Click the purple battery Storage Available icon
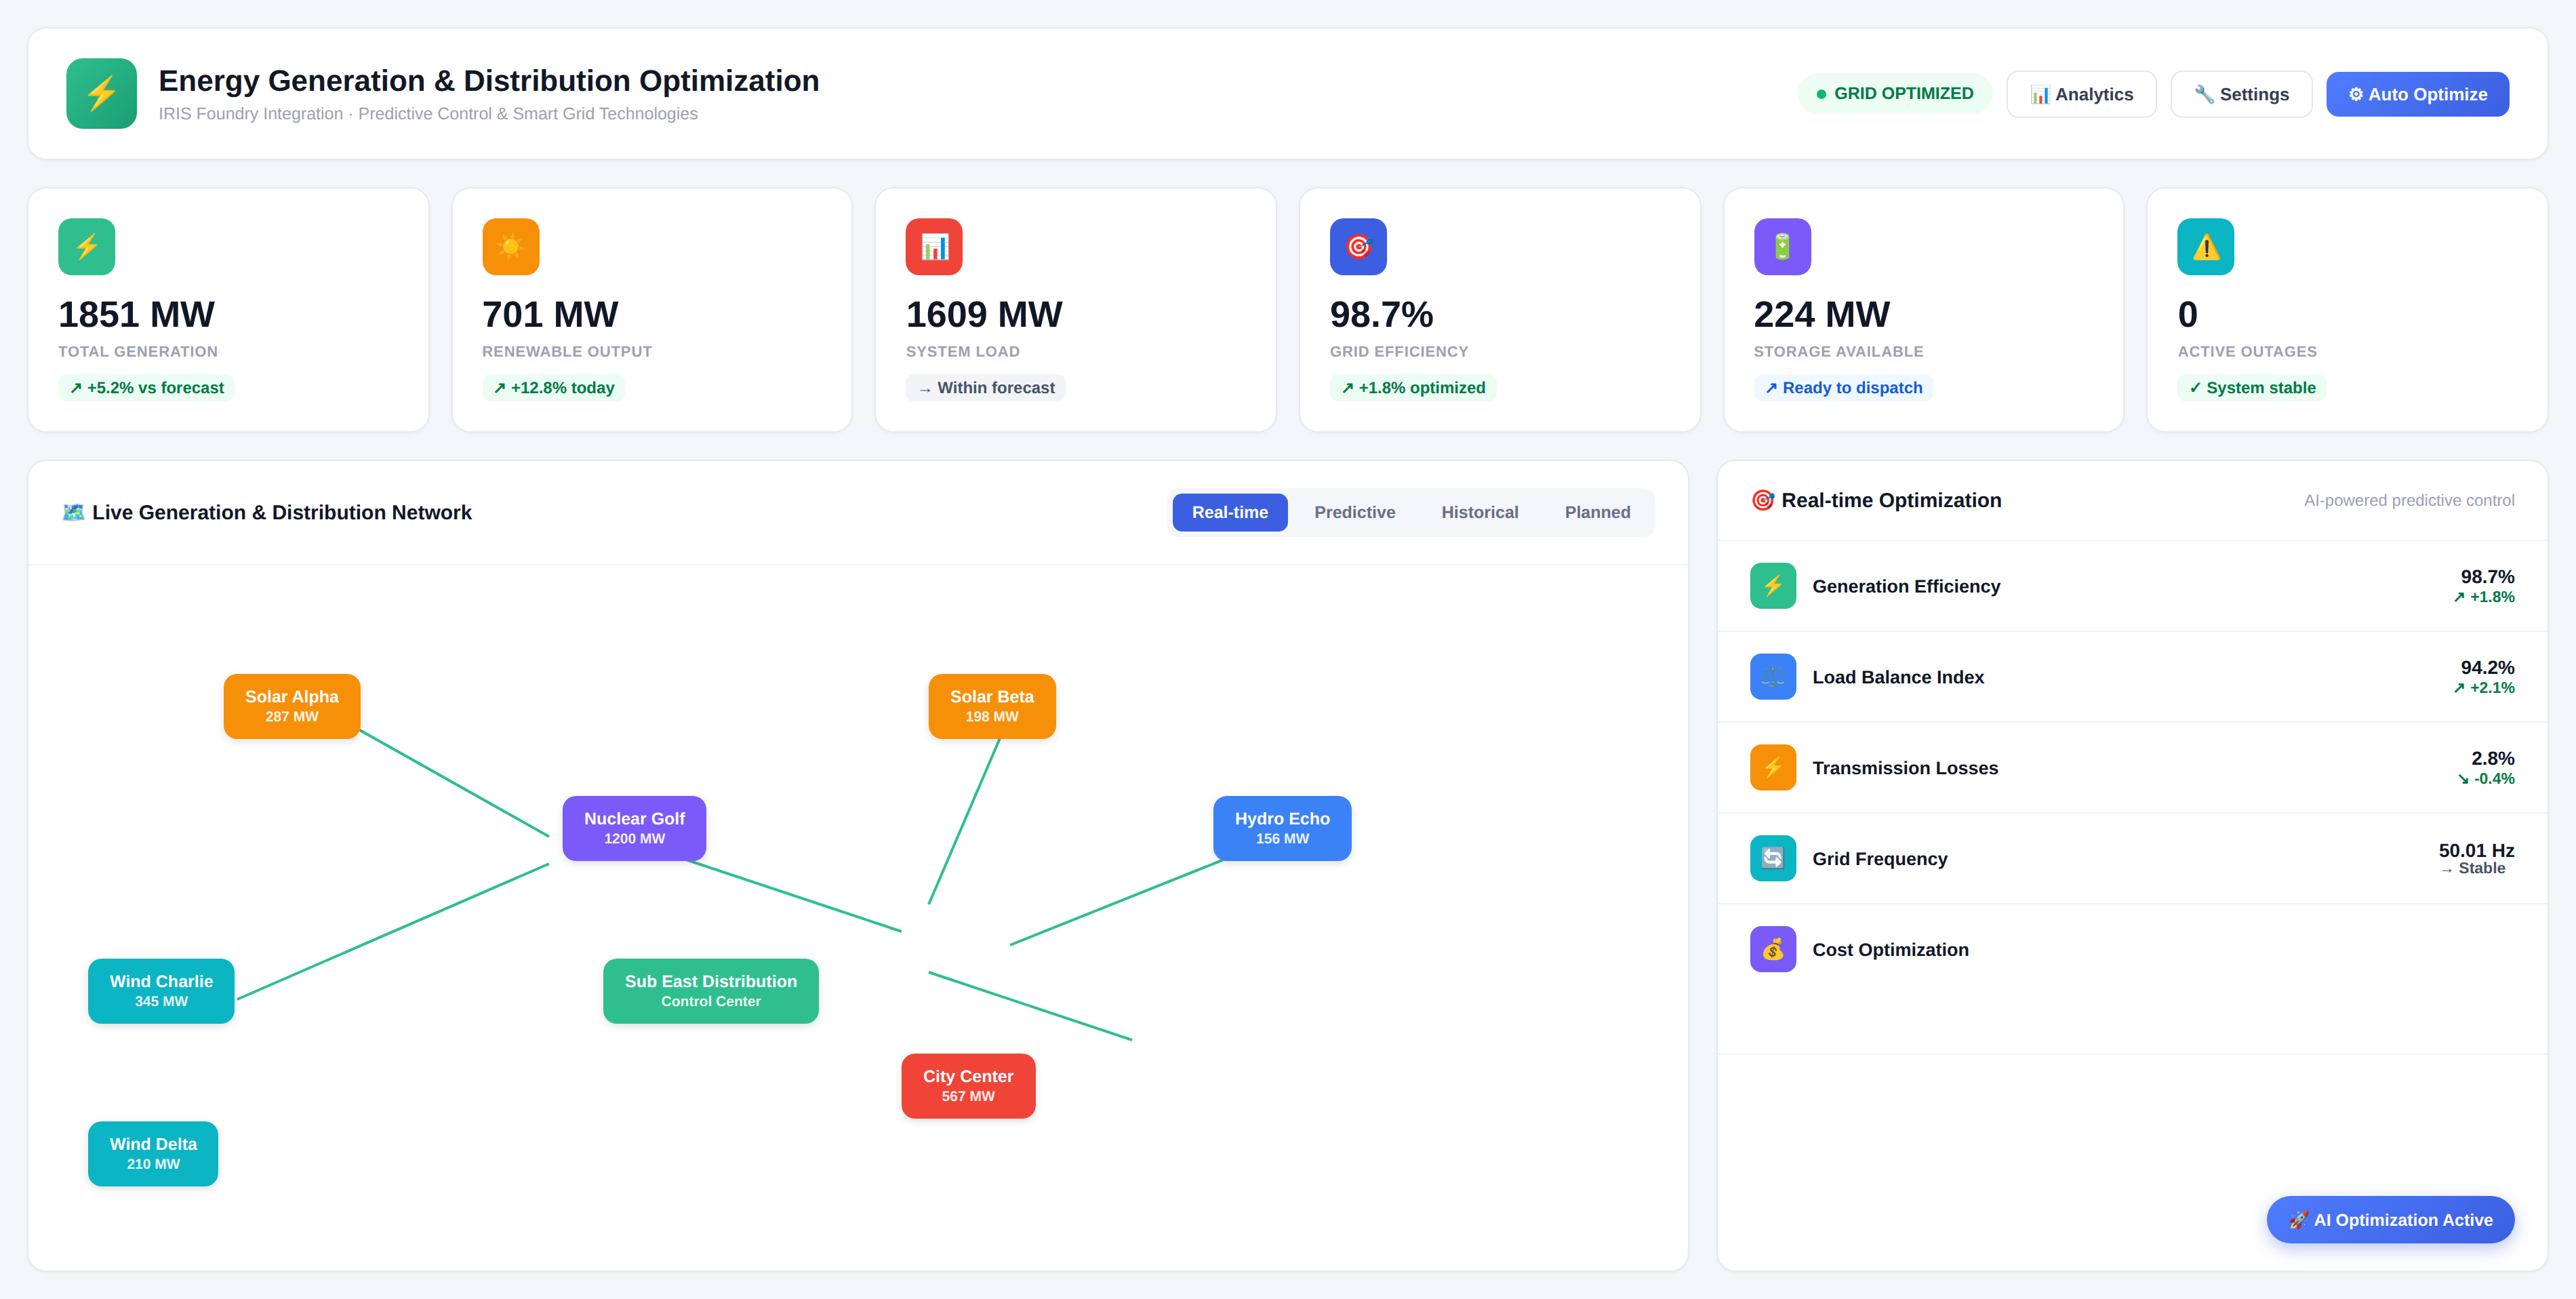2576x1299 pixels. pyautogui.click(x=1782, y=246)
